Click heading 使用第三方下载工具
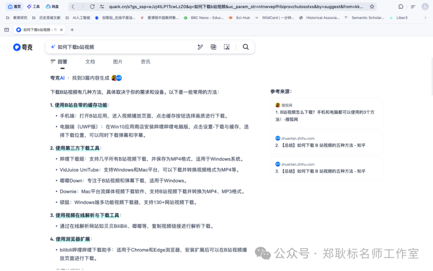This screenshot has height=271, width=433. click(x=77, y=148)
